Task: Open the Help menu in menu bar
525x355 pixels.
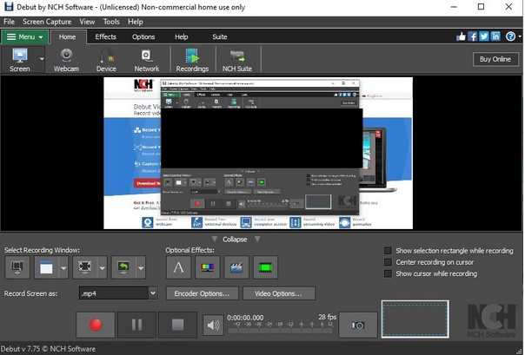Action: pyautogui.click(x=136, y=22)
